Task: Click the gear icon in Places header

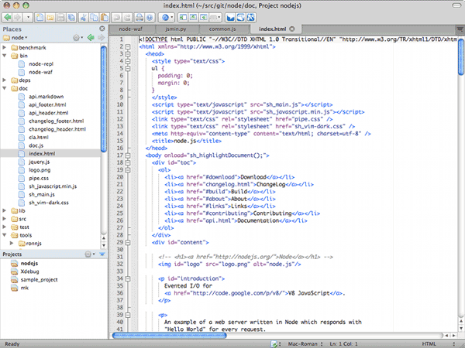Action: click(77, 37)
